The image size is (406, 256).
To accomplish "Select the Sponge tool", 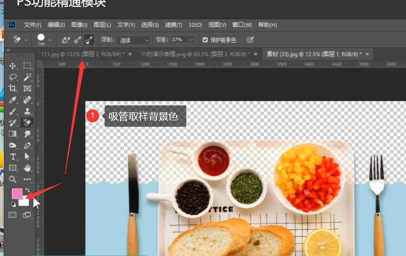I will 12,145.
